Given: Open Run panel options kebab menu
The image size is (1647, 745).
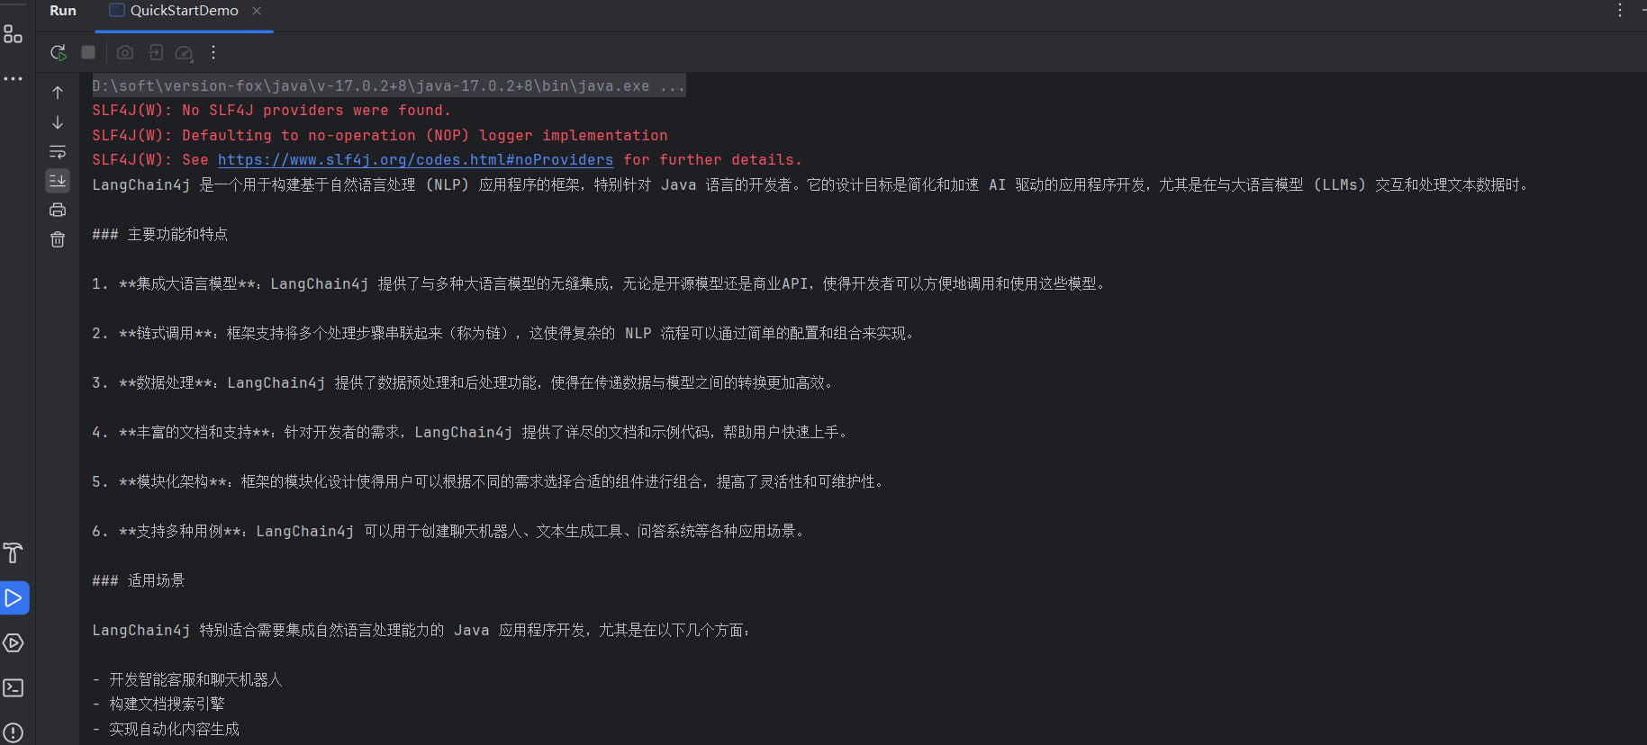Looking at the screenshot, I should pos(1619,11).
